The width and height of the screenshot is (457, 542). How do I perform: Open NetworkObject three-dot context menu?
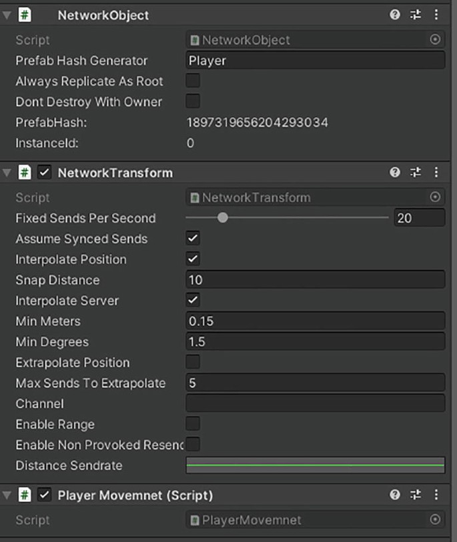(x=436, y=15)
